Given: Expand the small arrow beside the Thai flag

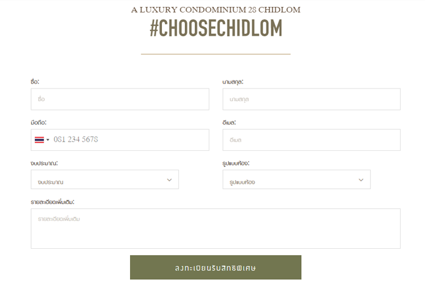Looking at the screenshot, I should 48,140.
